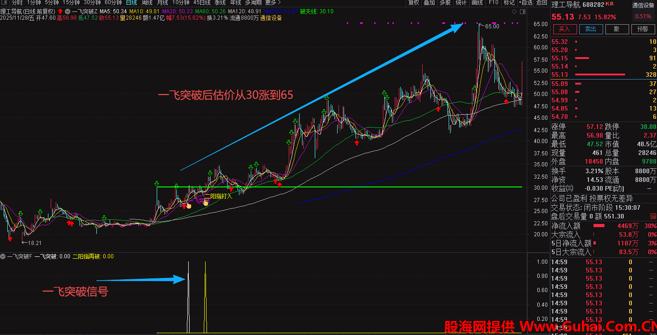657x335 pixels.
Task: Click the pointing hand marker near 二阳指打入
Action: click(x=206, y=202)
